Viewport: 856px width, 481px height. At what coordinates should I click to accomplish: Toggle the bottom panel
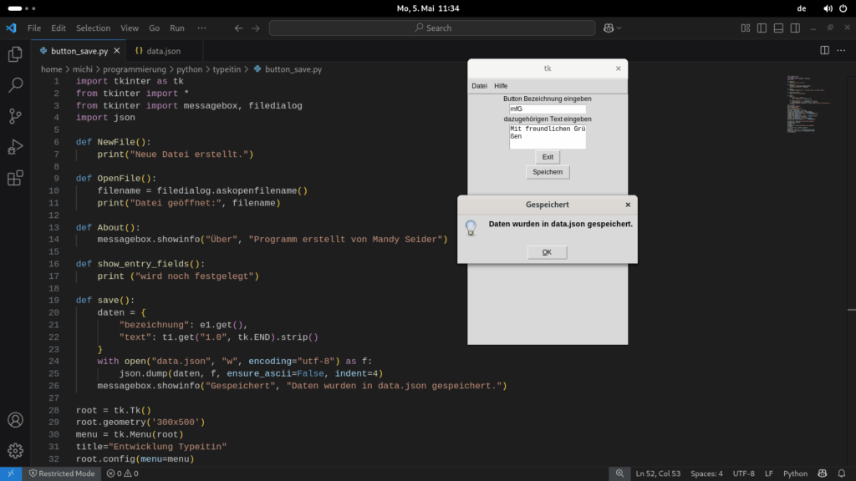(778, 28)
